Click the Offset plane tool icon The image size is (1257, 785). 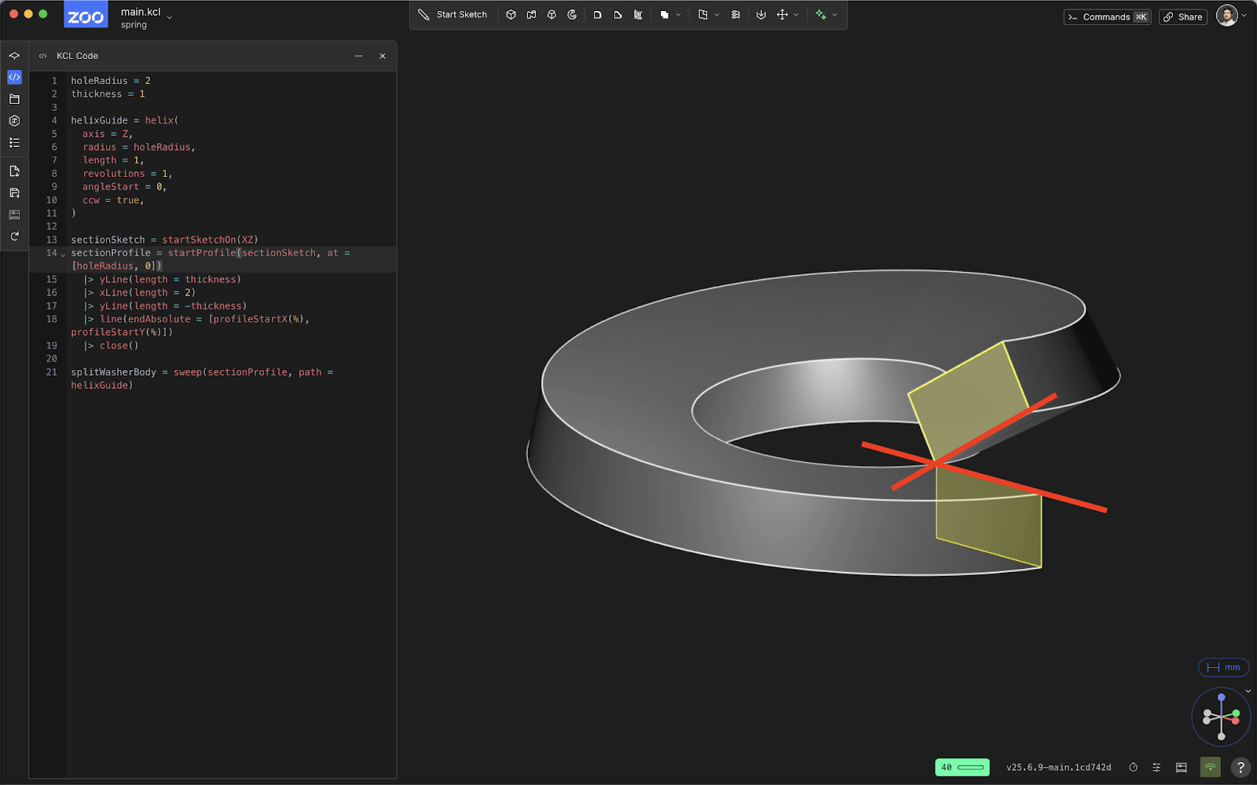[702, 15]
